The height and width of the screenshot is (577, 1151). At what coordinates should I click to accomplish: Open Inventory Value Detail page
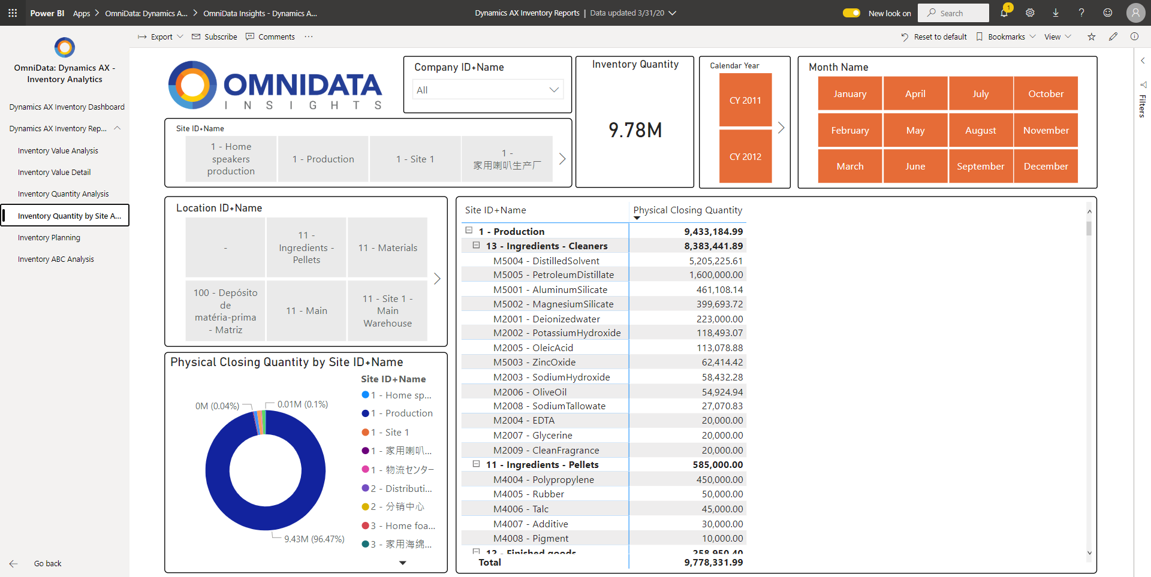pos(54,172)
